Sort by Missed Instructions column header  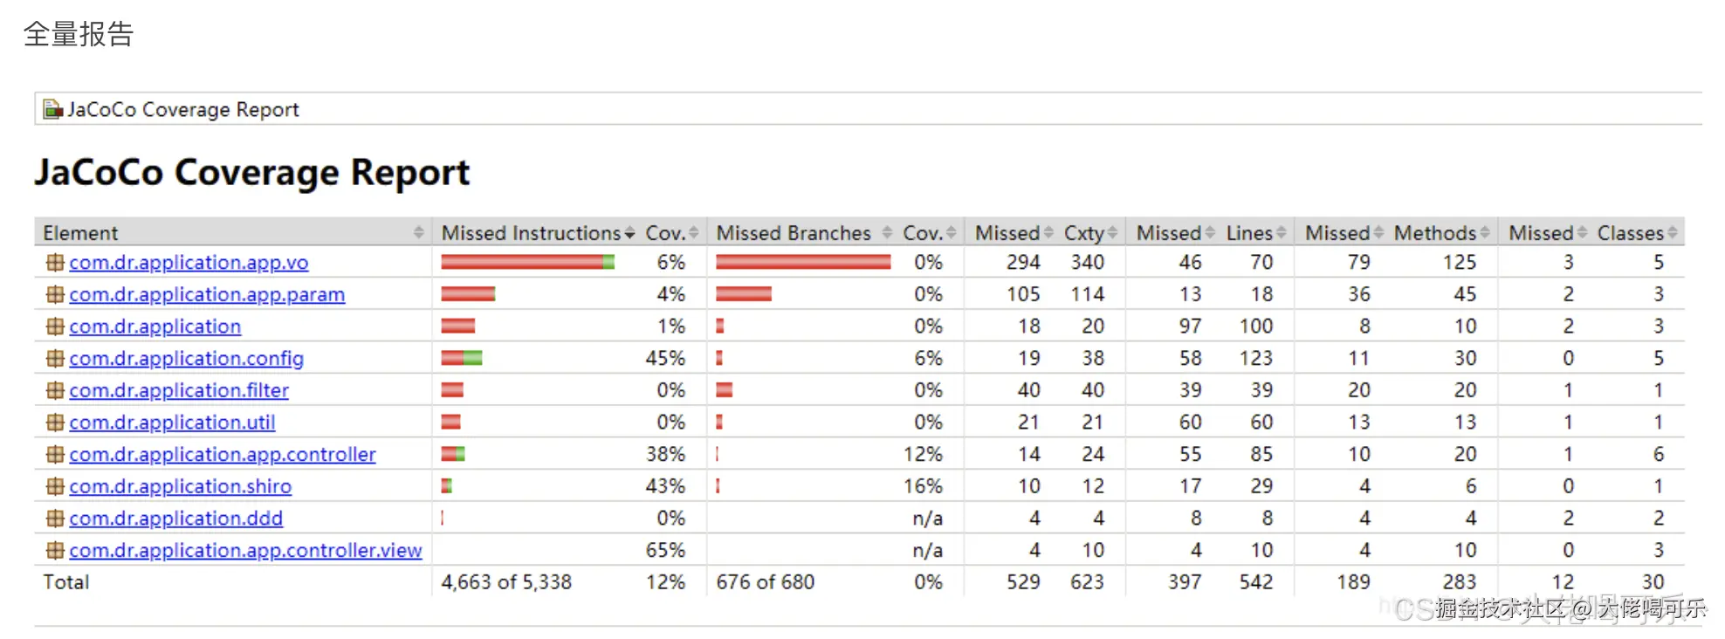point(531,233)
